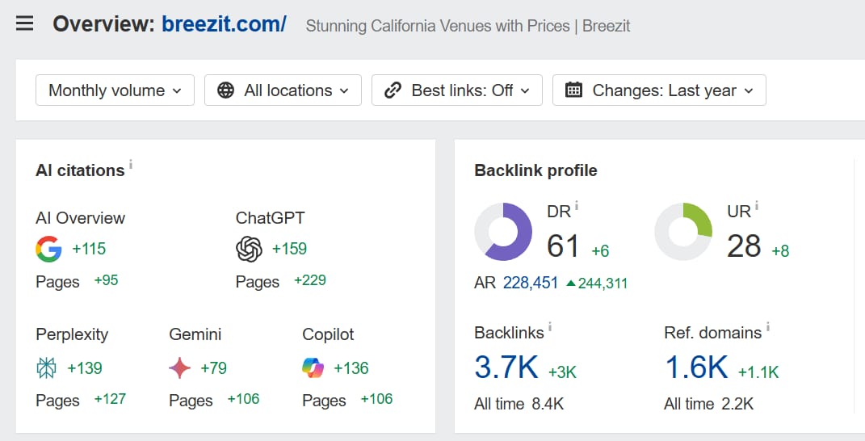Screen dimensions: 865x441
Task: Click info icon next to UR
Action: pyautogui.click(x=757, y=207)
